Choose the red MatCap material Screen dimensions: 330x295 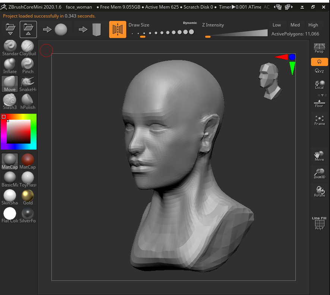(x=28, y=161)
